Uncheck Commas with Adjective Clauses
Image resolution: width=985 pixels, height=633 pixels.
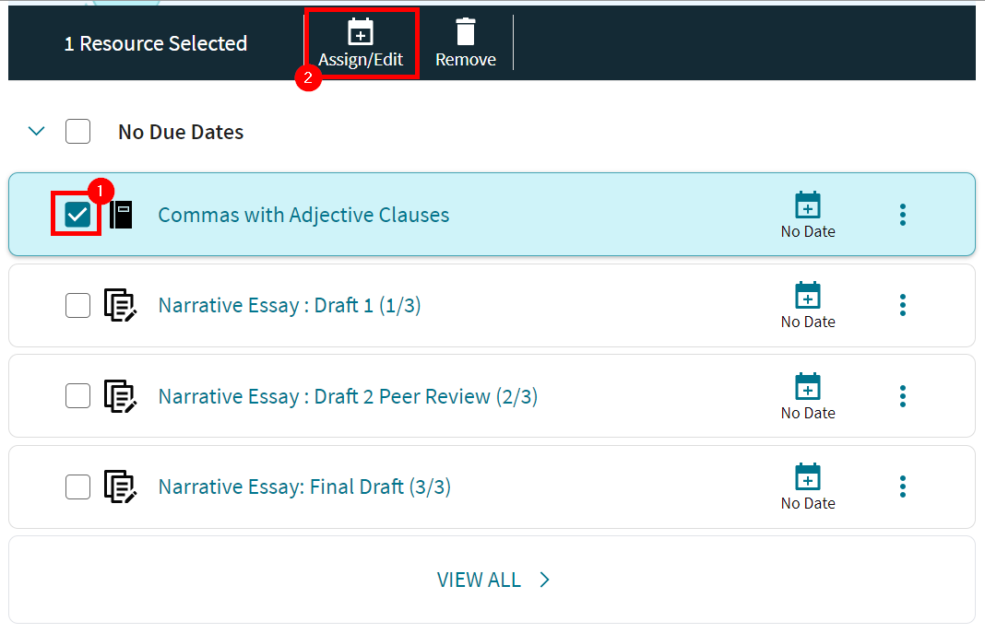pos(77,214)
